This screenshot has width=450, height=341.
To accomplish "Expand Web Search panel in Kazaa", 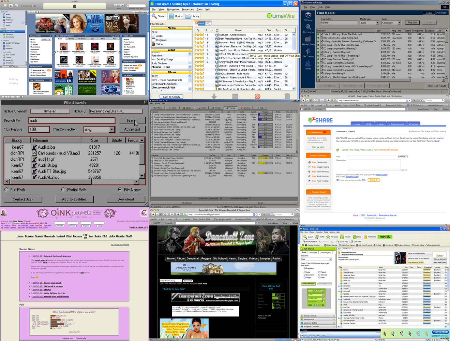I will 318,319.
